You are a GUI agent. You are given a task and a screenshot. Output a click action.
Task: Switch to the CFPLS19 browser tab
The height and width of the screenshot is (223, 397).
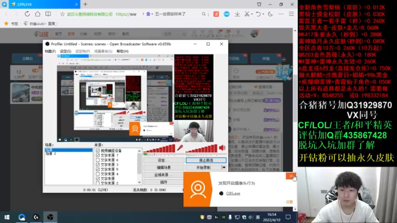[44, 4]
